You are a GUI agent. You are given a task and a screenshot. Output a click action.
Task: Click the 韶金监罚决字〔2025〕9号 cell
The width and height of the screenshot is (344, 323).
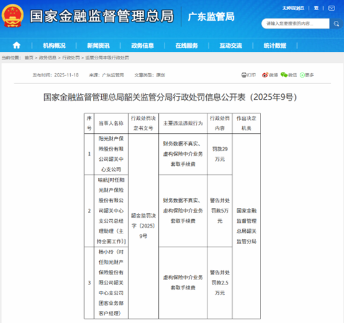(x=144, y=226)
